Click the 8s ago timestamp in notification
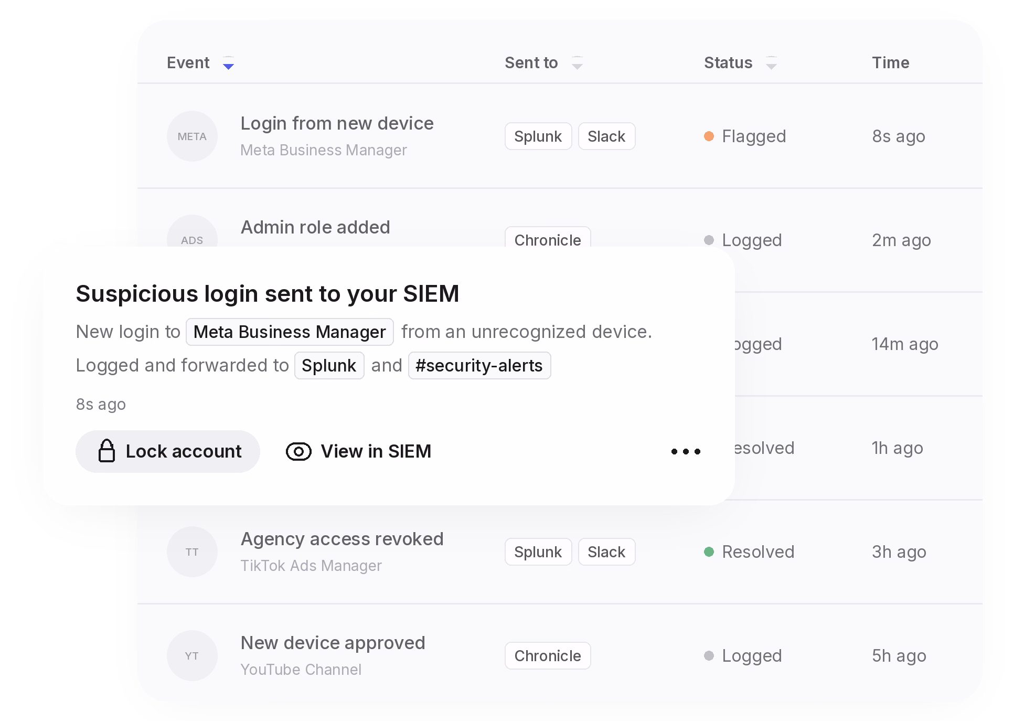The height and width of the screenshot is (721, 1024). pyautogui.click(x=101, y=405)
